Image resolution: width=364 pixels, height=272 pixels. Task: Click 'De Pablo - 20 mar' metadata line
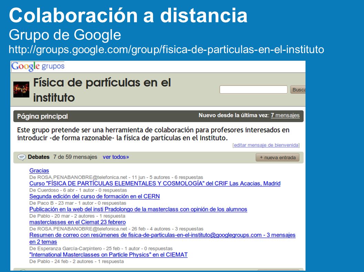click(77, 216)
